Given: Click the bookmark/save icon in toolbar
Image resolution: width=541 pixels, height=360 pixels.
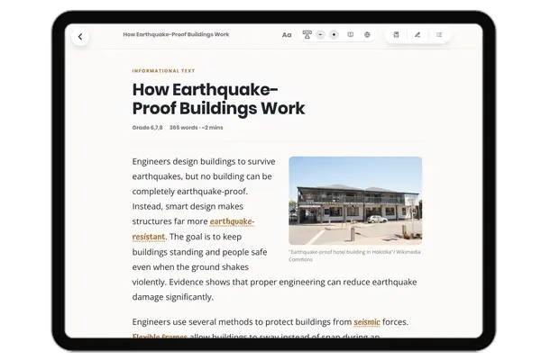Looking at the screenshot, I should [x=396, y=34].
